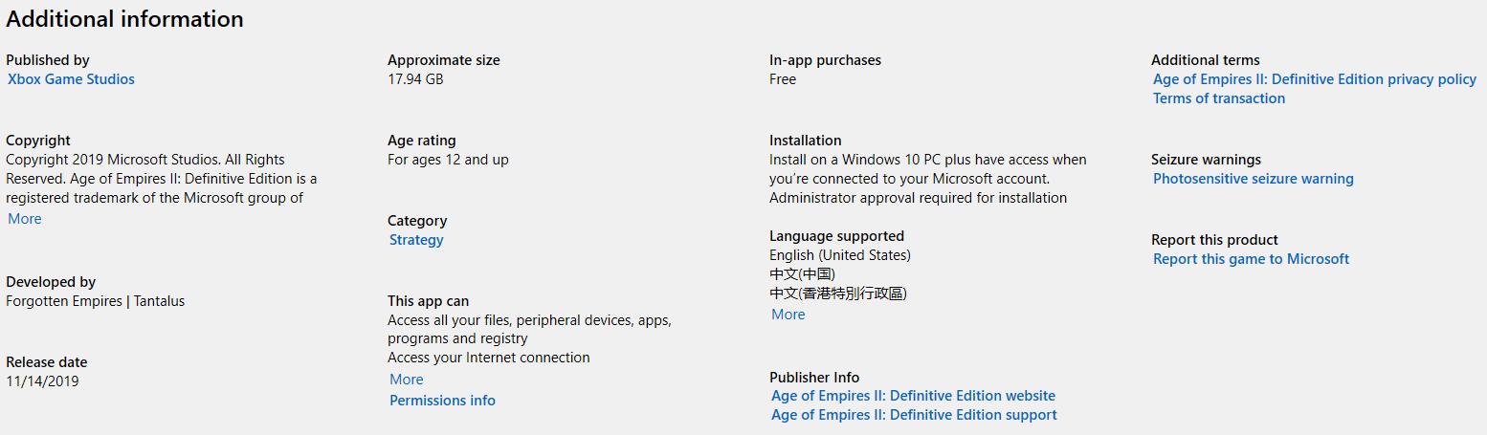Open the Permissions info link
The width and height of the screenshot is (1487, 435).
coord(442,401)
